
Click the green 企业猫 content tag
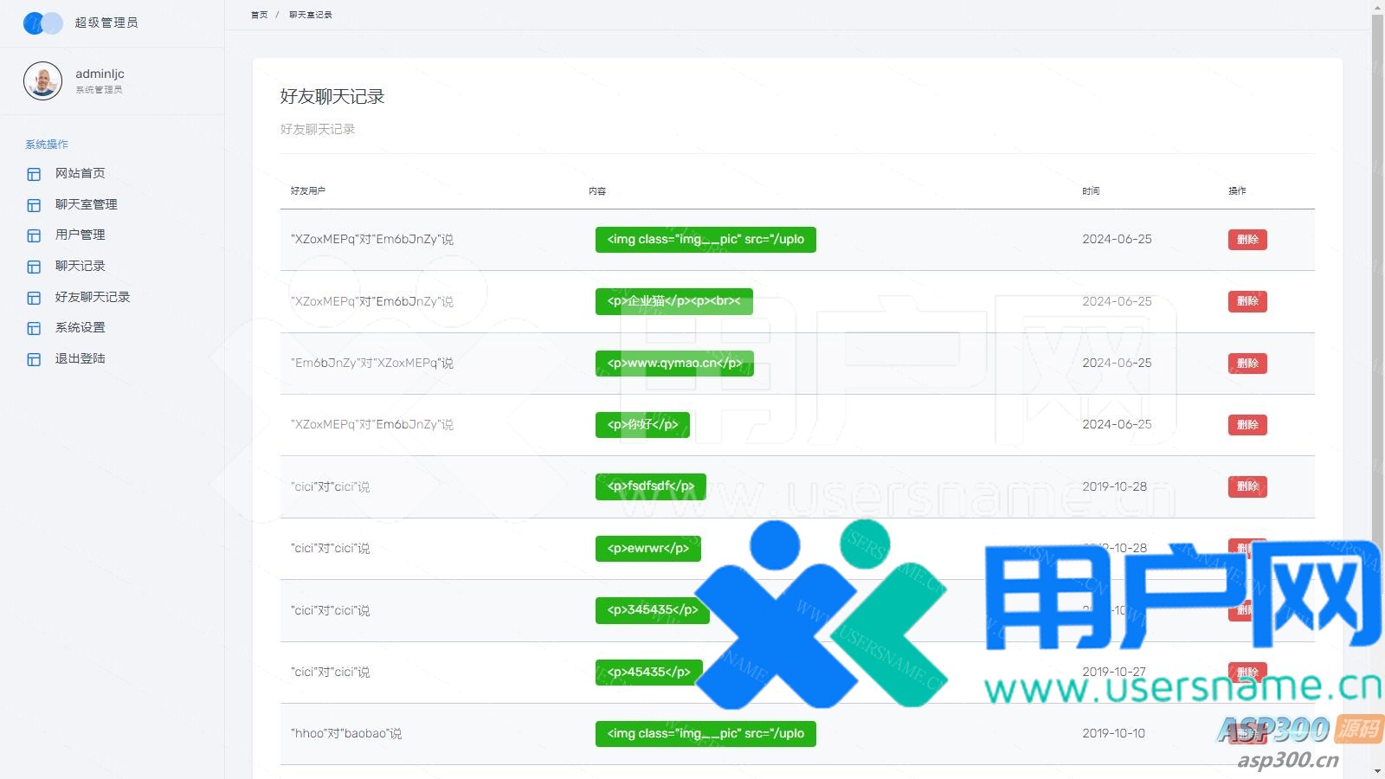(x=673, y=301)
